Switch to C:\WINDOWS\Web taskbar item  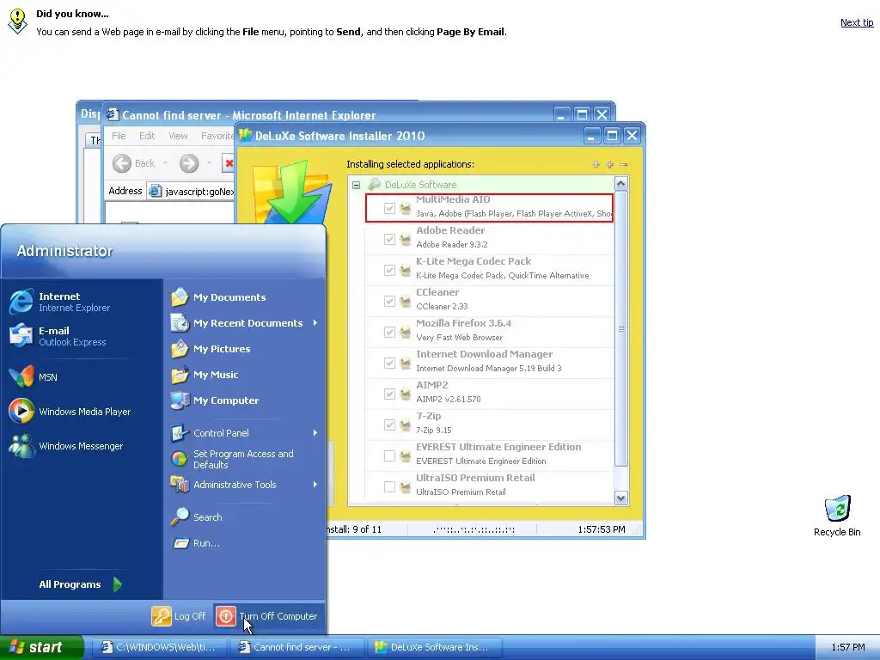[x=159, y=647]
